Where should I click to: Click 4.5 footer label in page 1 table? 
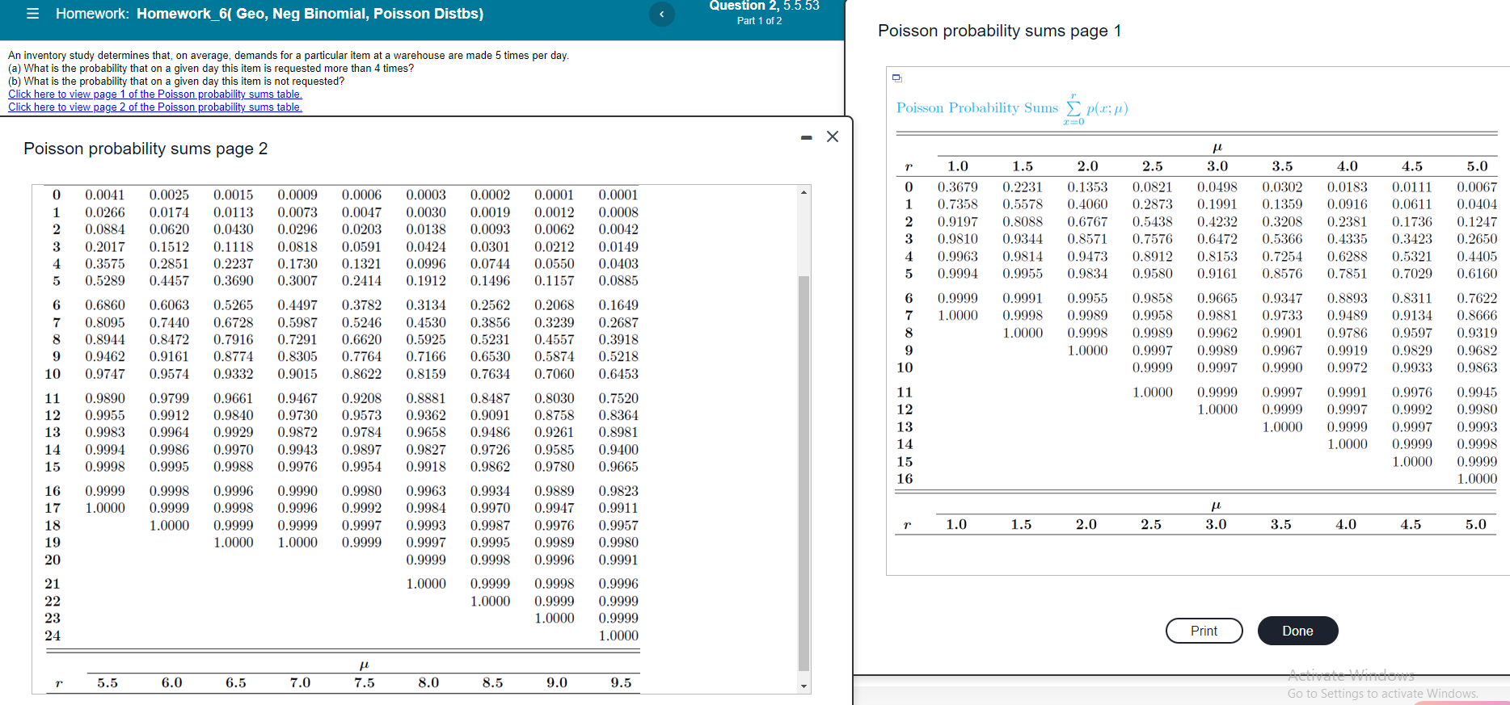coord(1411,524)
